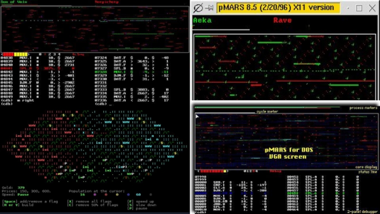Click the DAT.F row 07324 in right panel

coord(132,58)
